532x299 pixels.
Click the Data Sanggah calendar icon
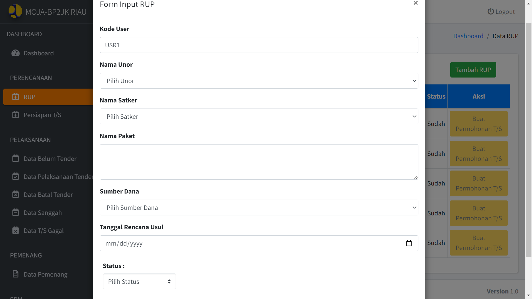[16, 212]
